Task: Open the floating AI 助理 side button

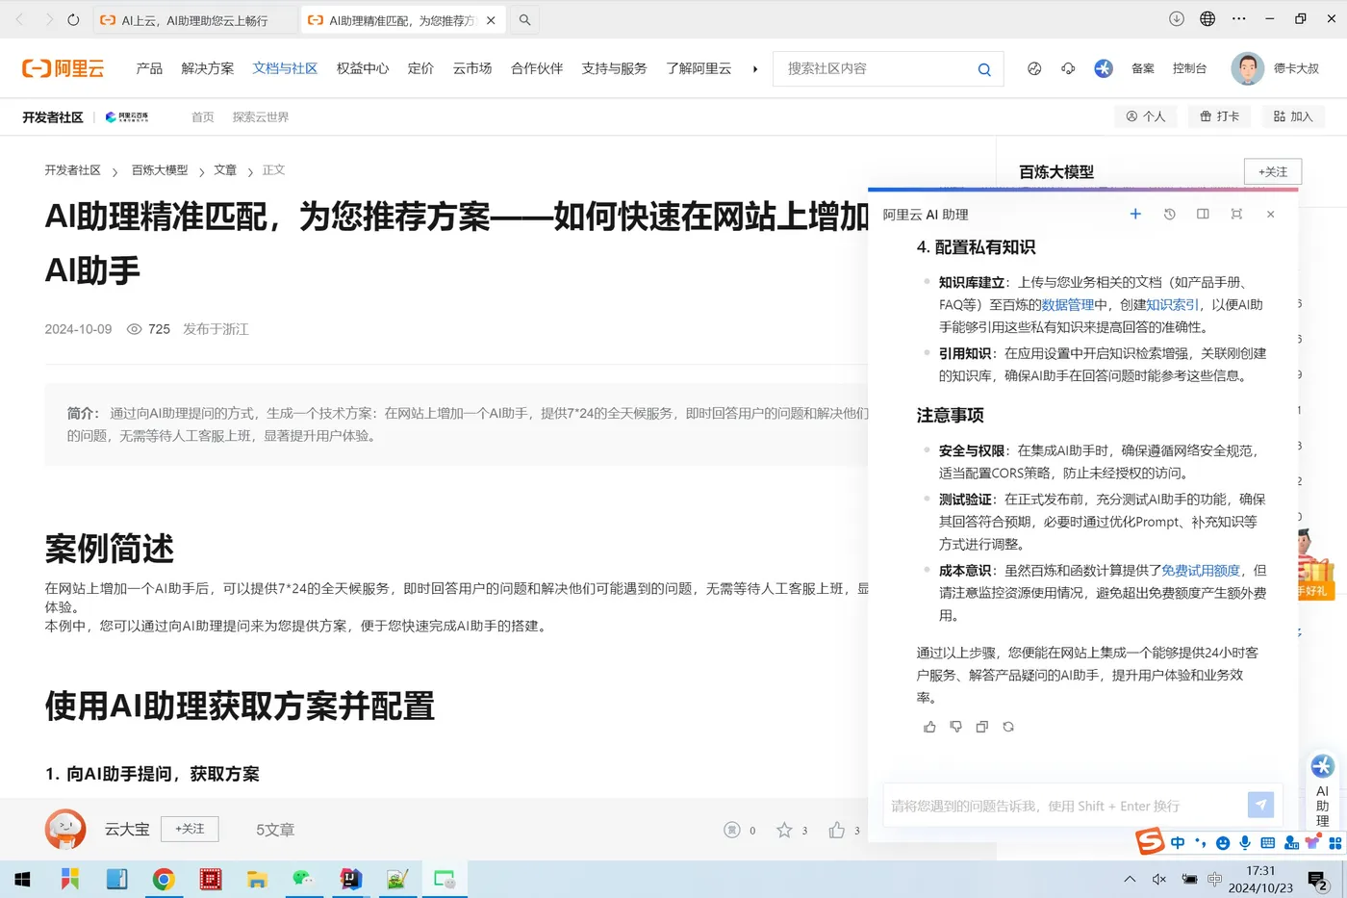Action: (1322, 789)
